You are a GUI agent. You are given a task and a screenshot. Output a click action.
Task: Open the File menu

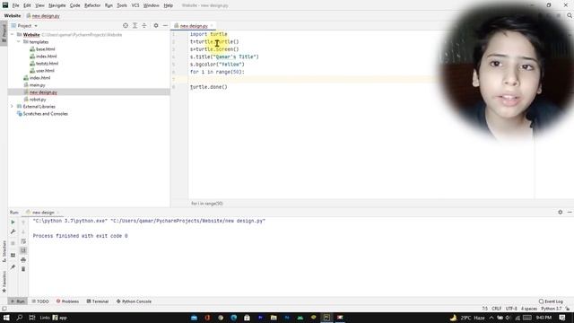[x=15, y=5]
